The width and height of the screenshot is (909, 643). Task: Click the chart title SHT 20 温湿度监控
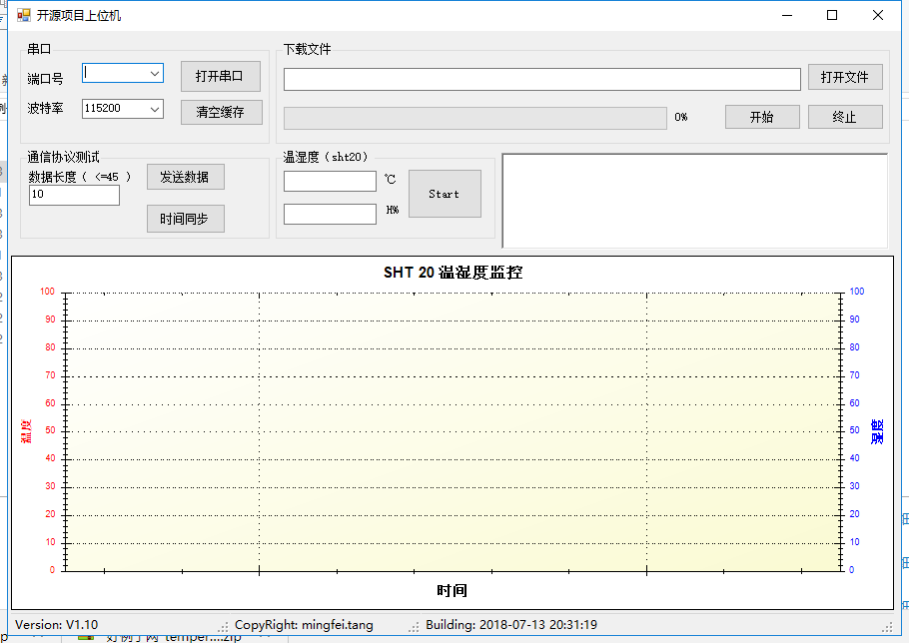click(453, 273)
